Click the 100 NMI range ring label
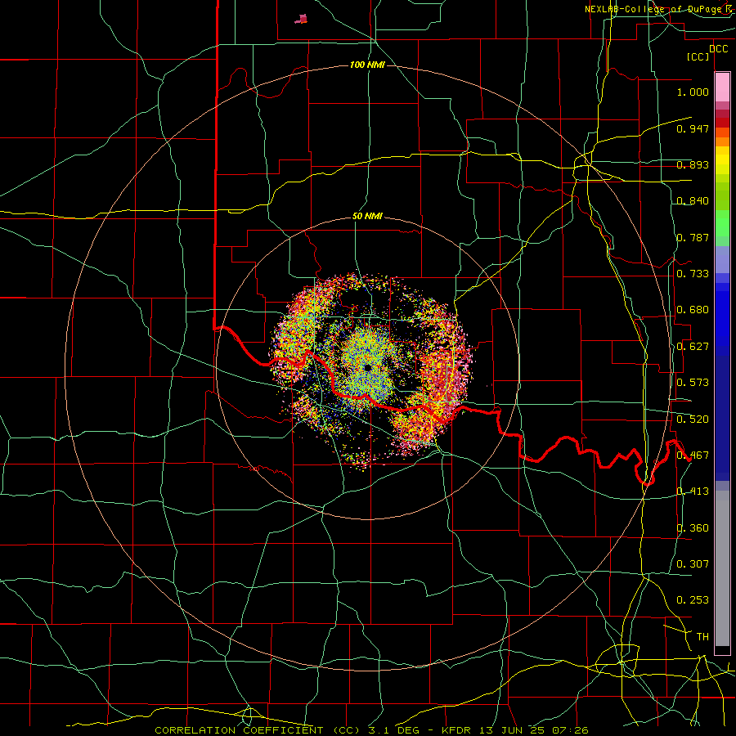Screen dimensions: 736x736 (367, 65)
